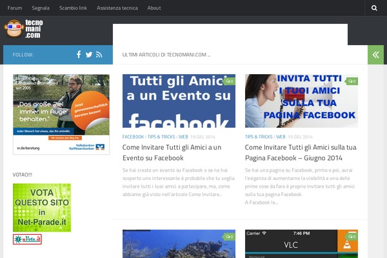
Task: Select excerpt starting Se hai una pagina su Facebook
Action: click(x=300, y=186)
